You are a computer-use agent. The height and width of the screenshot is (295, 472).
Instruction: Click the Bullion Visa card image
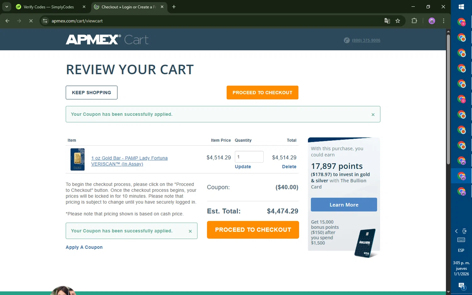pos(365,243)
